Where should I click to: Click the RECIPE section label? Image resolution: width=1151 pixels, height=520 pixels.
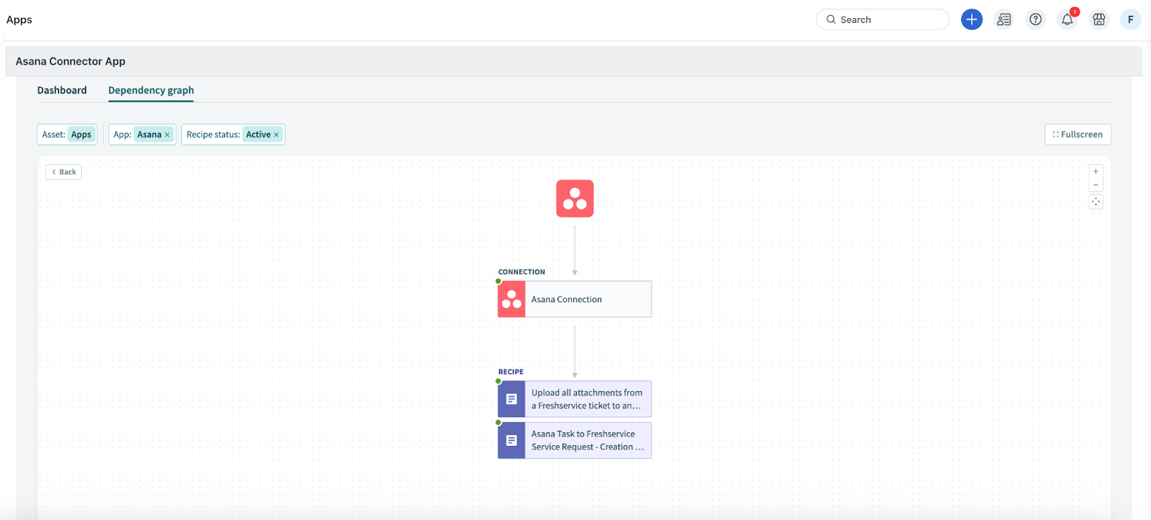(x=511, y=372)
